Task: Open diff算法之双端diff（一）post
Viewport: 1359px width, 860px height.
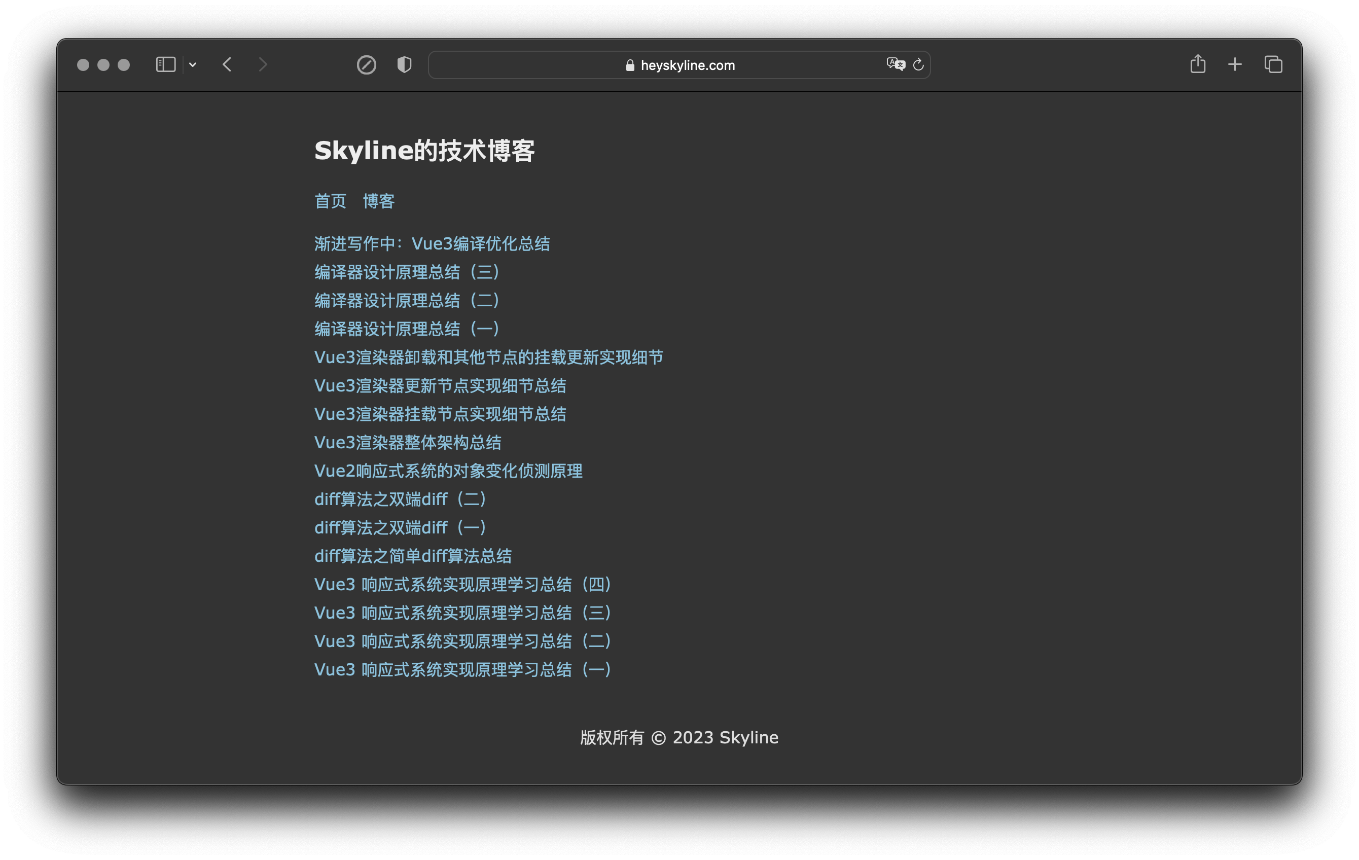Action: pos(401,528)
